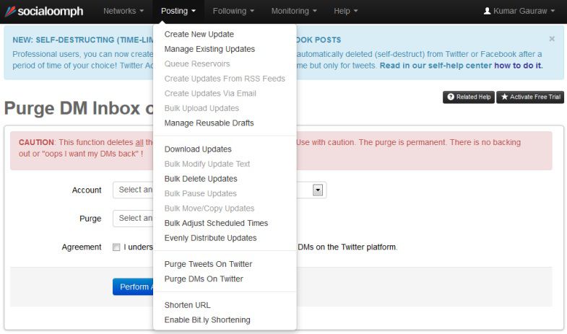Choose Evenly Distribute Updates
Viewport: 567px width, 334px height.
click(210, 238)
